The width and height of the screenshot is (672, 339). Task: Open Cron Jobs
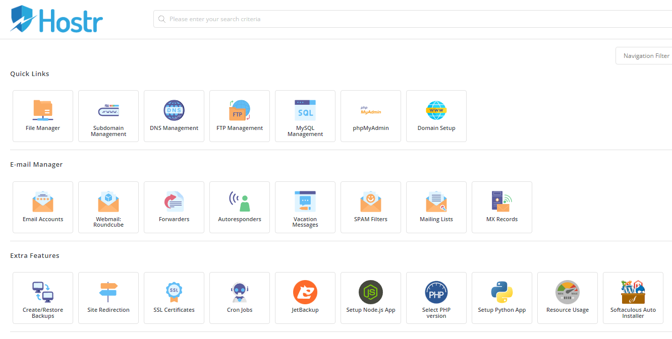click(240, 298)
